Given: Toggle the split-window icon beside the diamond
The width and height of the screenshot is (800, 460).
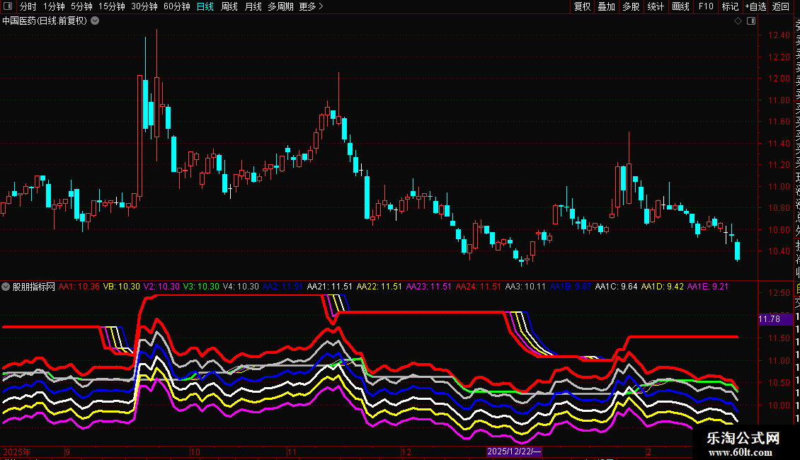Looking at the screenshot, I should (751, 21).
